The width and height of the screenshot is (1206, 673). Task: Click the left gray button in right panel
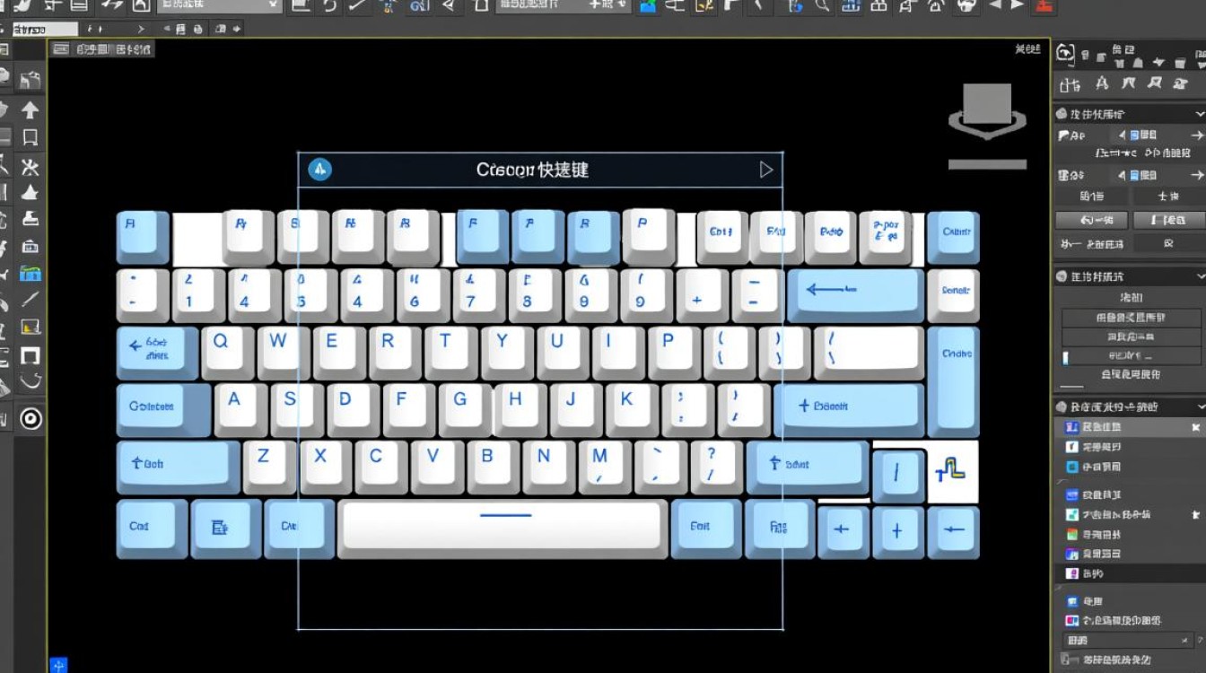[1090, 219]
